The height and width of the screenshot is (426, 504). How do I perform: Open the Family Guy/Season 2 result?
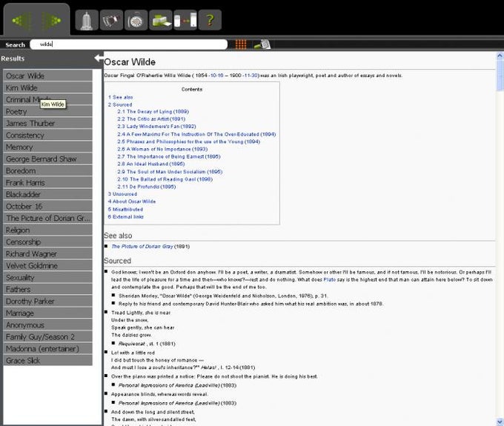click(47, 337)
